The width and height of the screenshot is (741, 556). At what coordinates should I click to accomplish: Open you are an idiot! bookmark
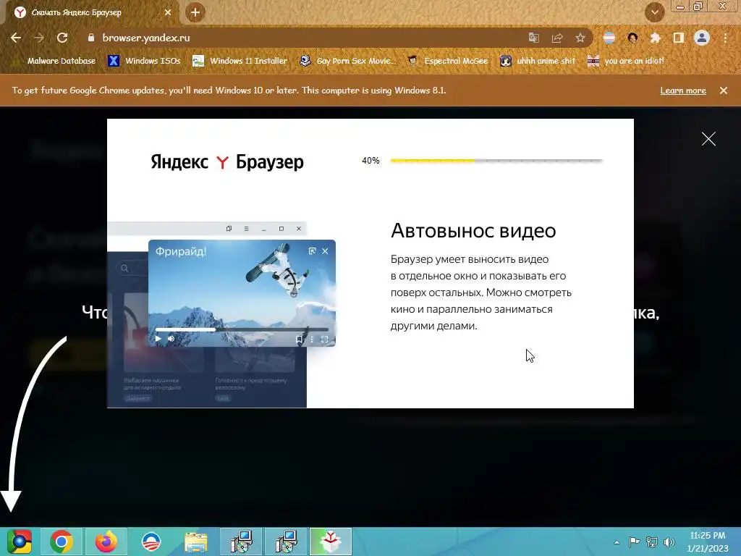point(626,61)
